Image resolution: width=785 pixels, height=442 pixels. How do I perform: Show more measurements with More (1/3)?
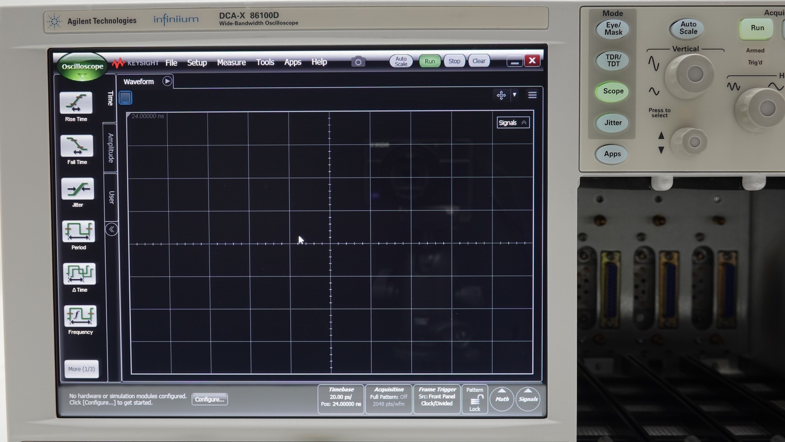click(81, 369)
